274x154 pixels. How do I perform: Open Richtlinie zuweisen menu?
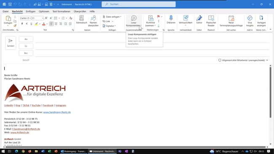tap(150, 21)
